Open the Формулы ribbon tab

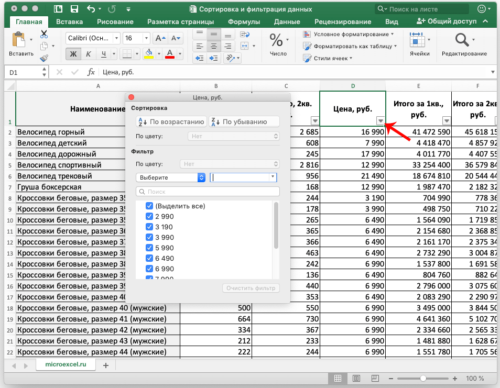coord(244,21)
